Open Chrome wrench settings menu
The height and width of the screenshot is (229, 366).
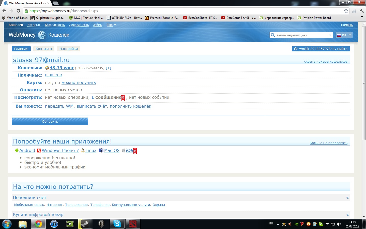[362, 11]
